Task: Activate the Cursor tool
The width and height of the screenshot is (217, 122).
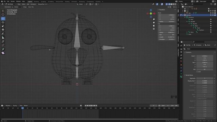Action: [3, 15]
